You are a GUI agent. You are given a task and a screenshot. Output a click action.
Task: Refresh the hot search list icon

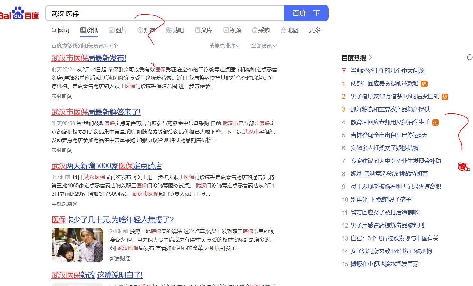470,57
